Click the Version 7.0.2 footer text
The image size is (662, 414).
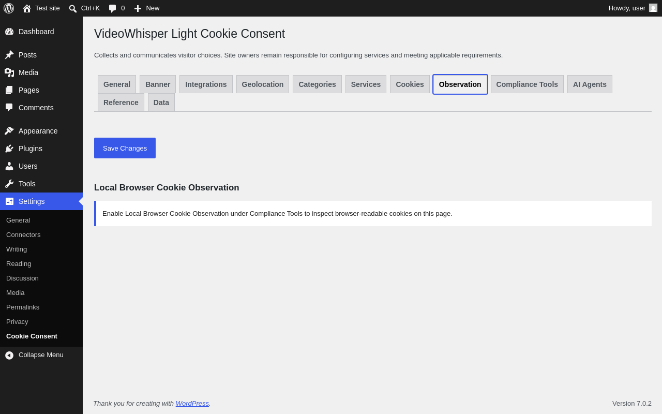tap(632, 403)
